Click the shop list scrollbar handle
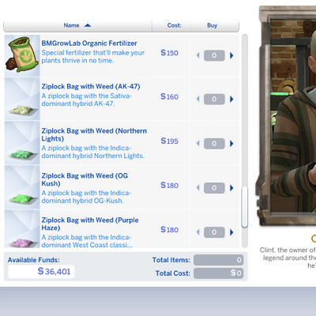 point(245,207)
